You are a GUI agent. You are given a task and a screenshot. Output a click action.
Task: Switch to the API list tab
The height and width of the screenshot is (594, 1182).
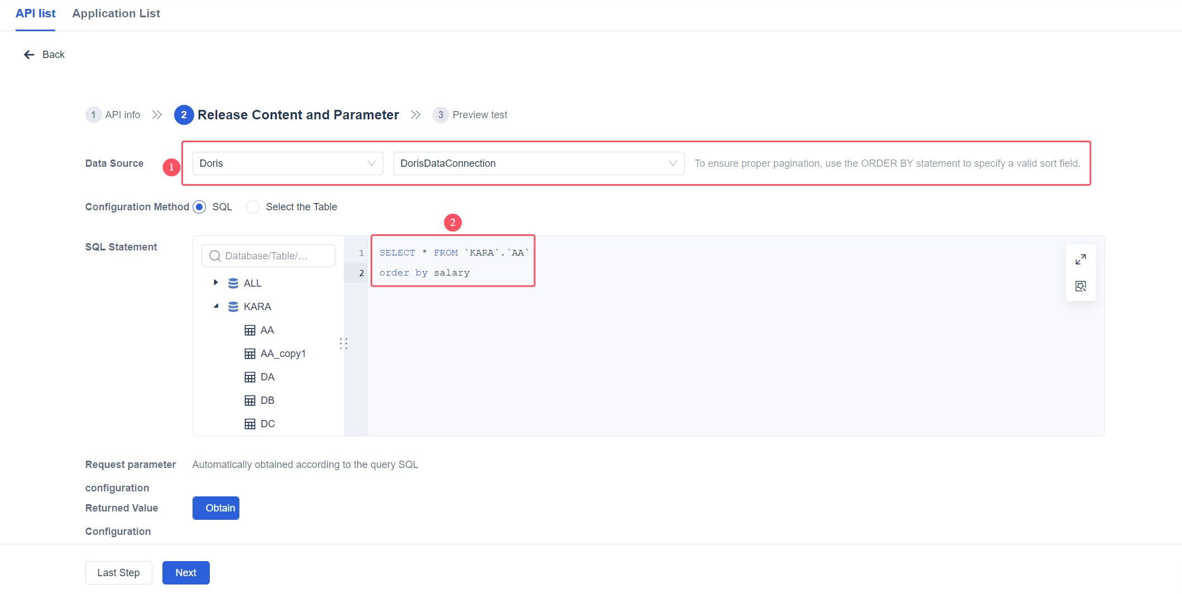point(35,13)
